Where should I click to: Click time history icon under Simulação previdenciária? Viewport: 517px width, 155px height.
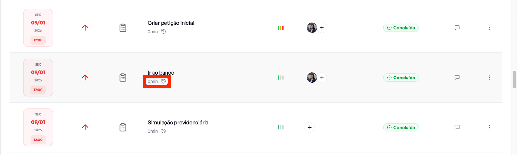(x=164, y=131)
